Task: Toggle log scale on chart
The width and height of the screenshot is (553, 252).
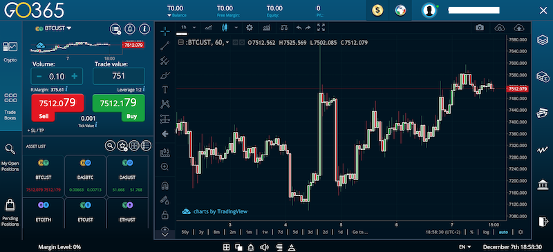Action: coord(486,232)
